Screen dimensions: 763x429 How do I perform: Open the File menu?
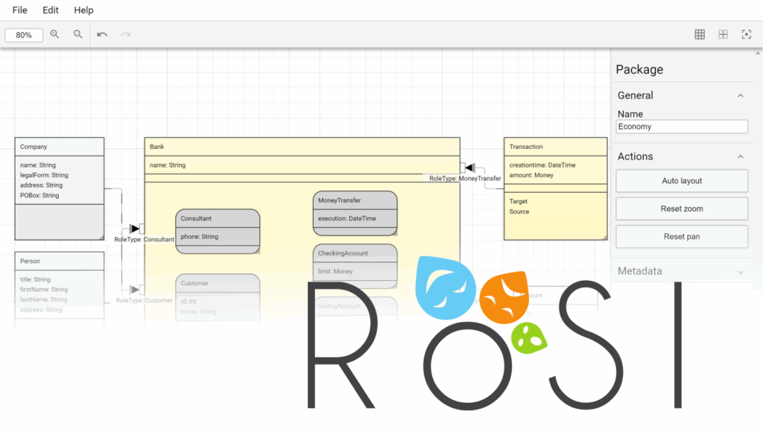[x=20, y=10]
